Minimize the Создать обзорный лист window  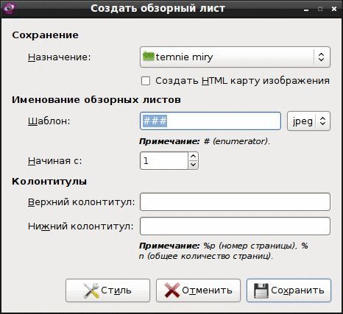click(x=306, y=10)
